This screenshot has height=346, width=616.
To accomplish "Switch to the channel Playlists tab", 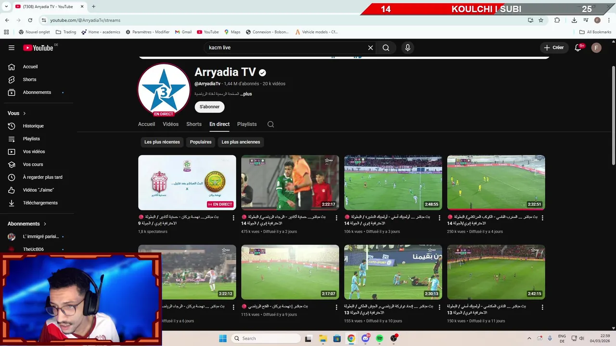I will point(247,124).
